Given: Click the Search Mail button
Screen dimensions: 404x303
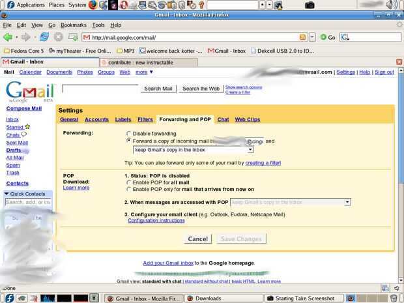Looking at the screenshot, I should coord(158,89).
